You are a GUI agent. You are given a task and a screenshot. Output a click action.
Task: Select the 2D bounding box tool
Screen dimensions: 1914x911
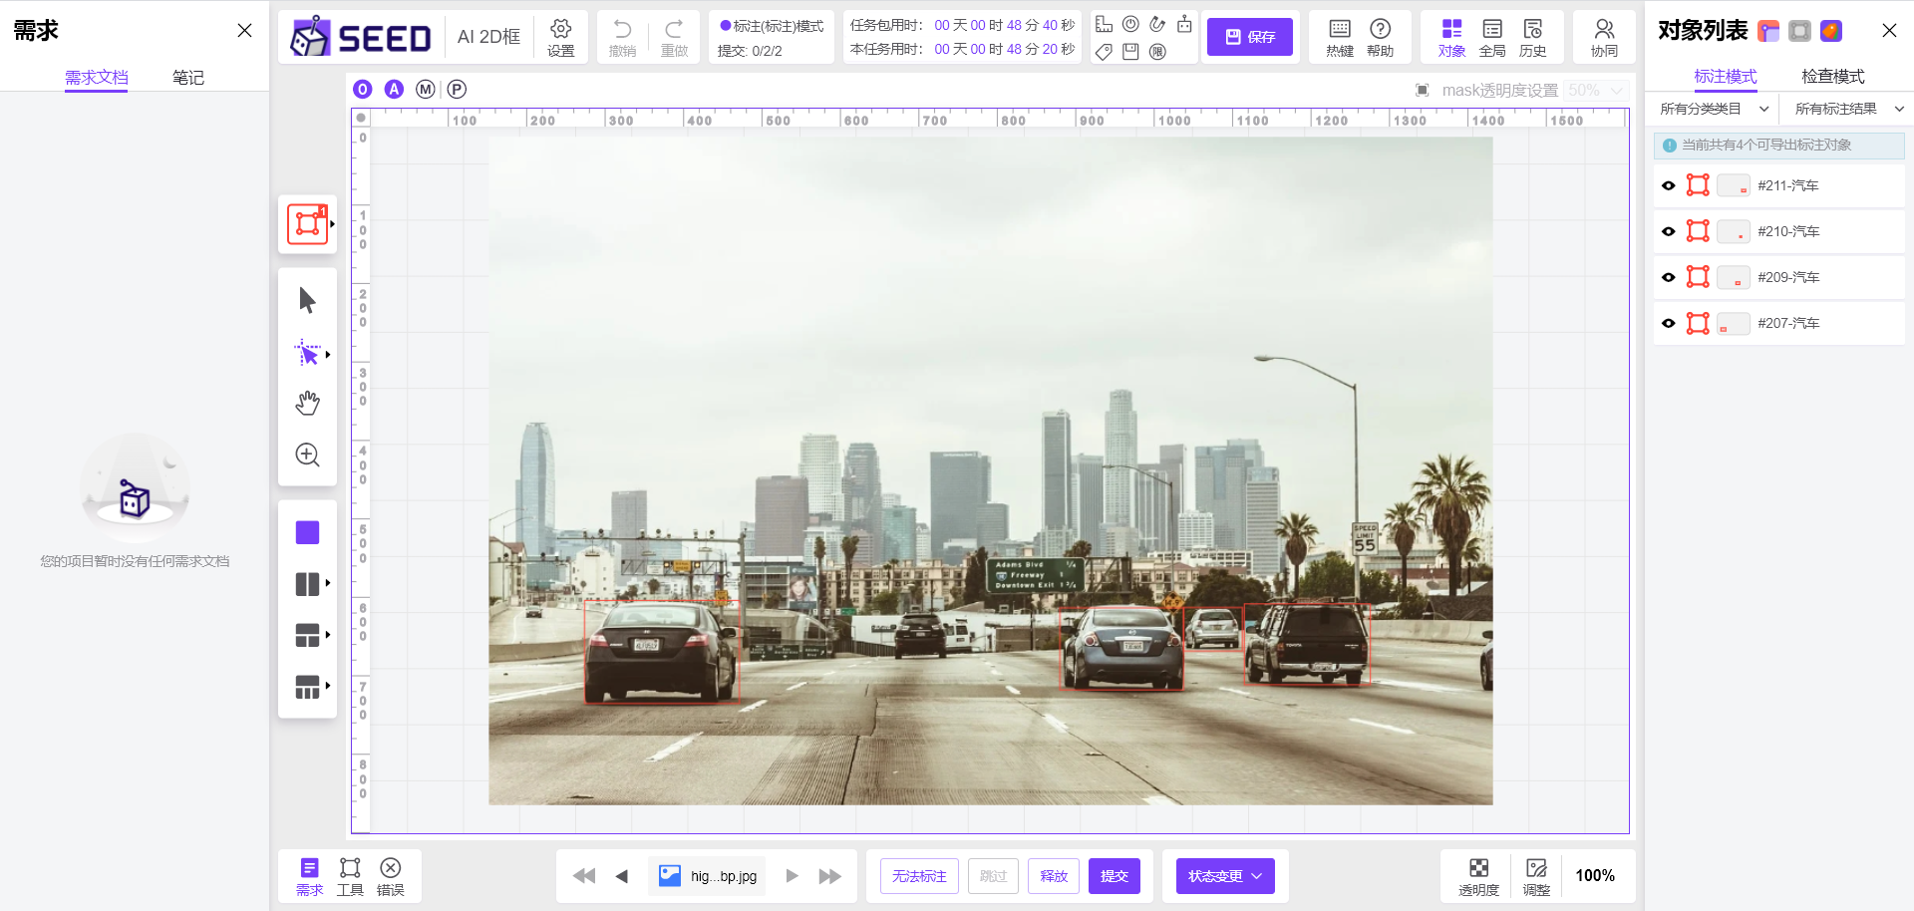click(307, 224)
